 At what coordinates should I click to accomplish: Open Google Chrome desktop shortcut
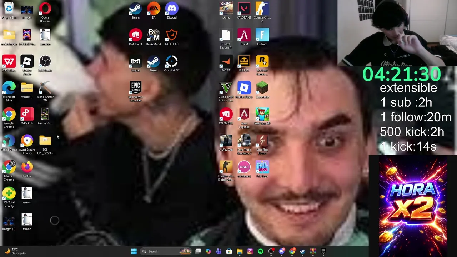point(9,118)
